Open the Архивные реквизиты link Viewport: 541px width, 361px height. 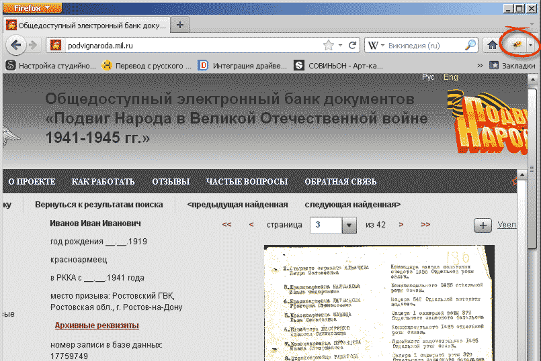(x=97, y=325)
